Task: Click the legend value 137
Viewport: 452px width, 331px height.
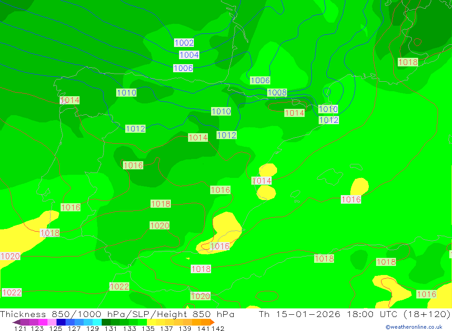Action: coord(166,329)
